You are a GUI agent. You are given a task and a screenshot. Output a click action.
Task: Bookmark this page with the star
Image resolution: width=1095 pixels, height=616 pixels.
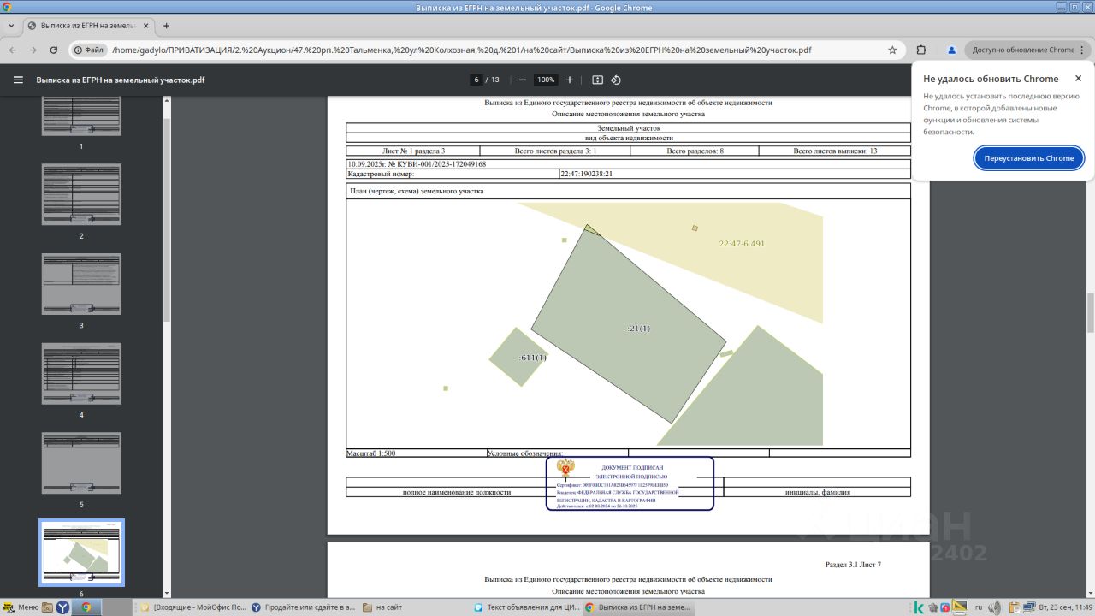coord(892,50)
